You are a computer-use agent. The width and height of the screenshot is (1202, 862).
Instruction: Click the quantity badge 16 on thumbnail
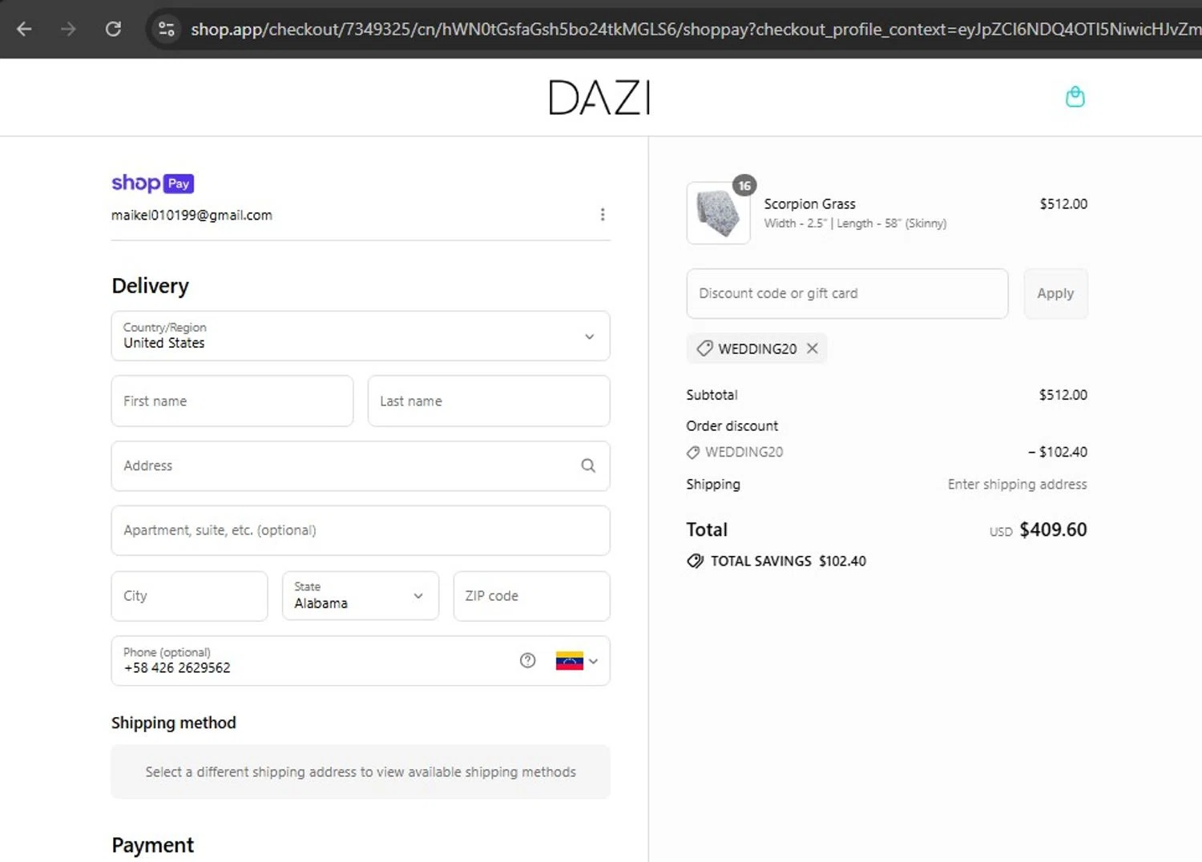click(x=744, y=186)
